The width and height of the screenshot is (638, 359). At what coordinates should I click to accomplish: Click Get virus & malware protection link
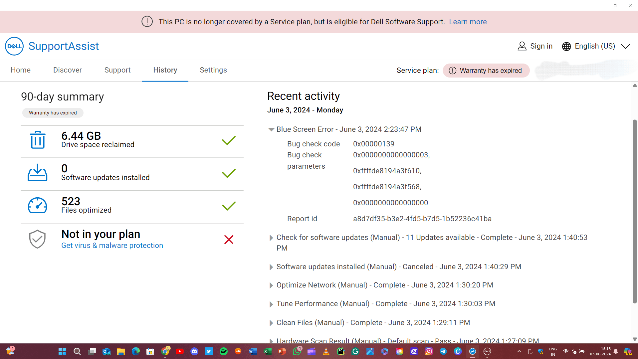(x=112, y=246)
